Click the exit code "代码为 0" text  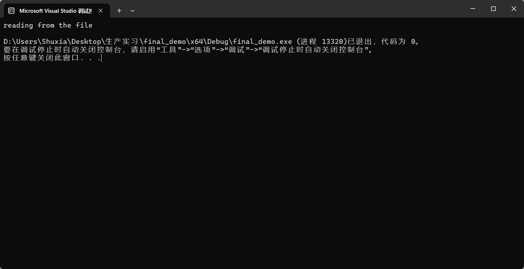coord(398,41)
